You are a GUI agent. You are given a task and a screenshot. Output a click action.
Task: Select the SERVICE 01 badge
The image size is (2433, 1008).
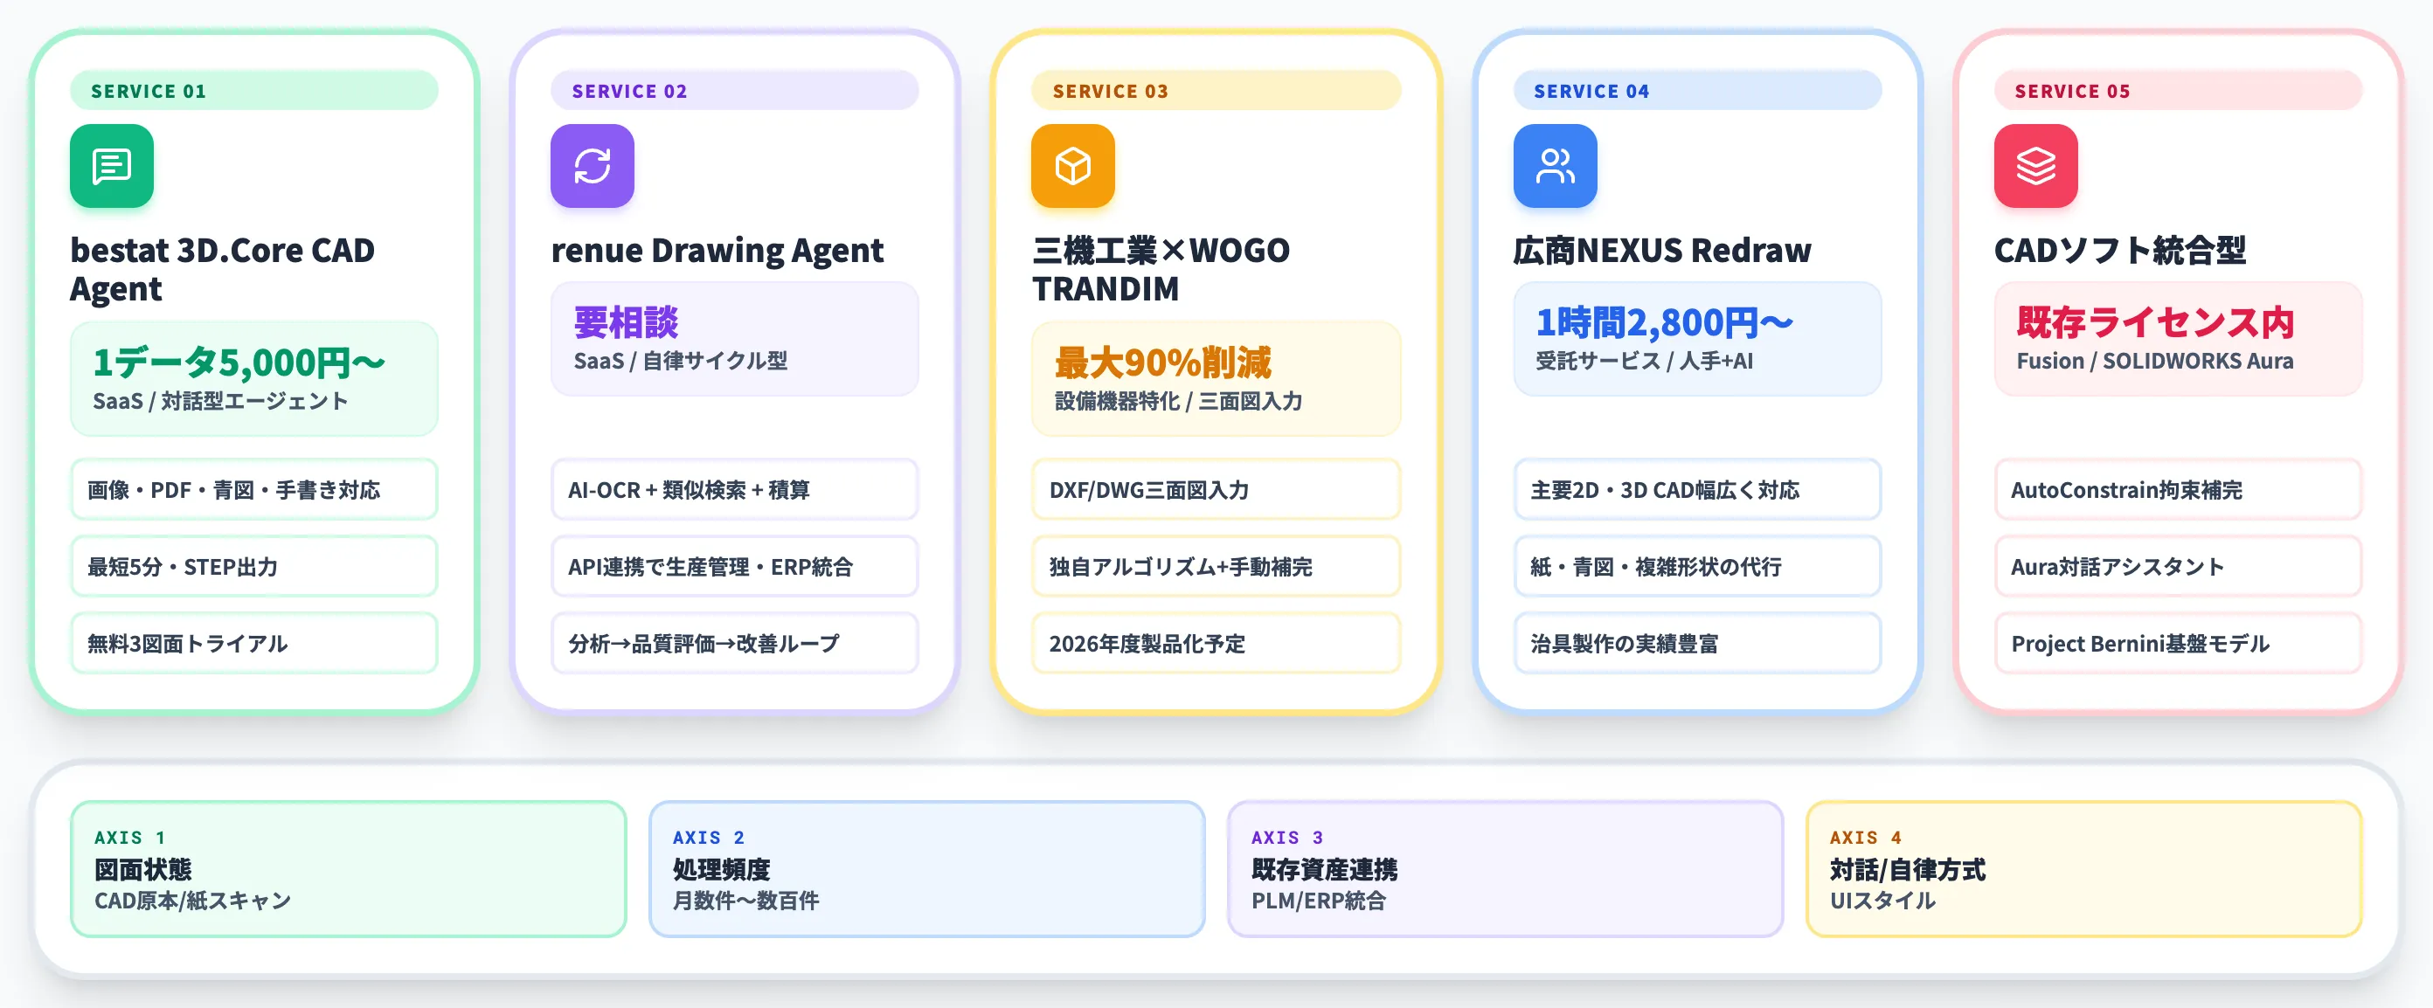(x=254, y=91)
